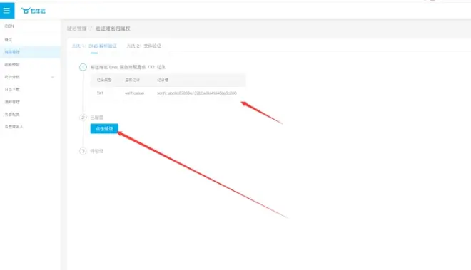Expand the 统计分析 submenu arrow
The height and width of the screenshot is (270, 471).
53,77
